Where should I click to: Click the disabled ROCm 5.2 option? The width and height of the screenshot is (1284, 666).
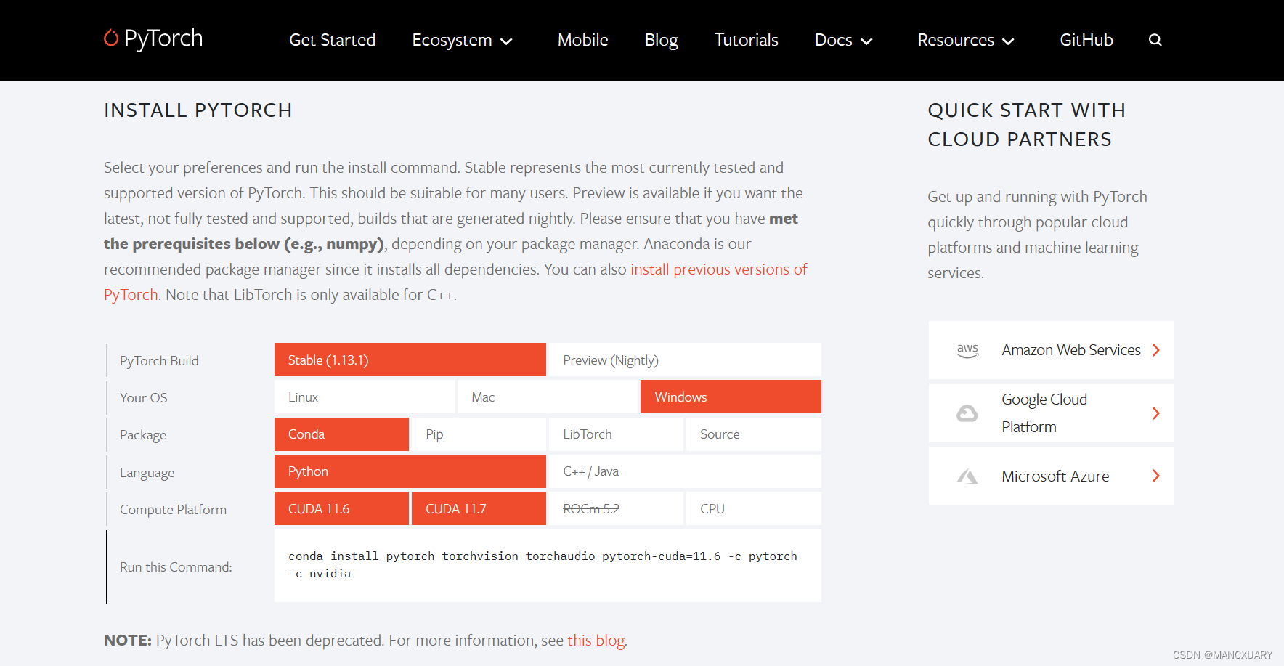point(616,508)
